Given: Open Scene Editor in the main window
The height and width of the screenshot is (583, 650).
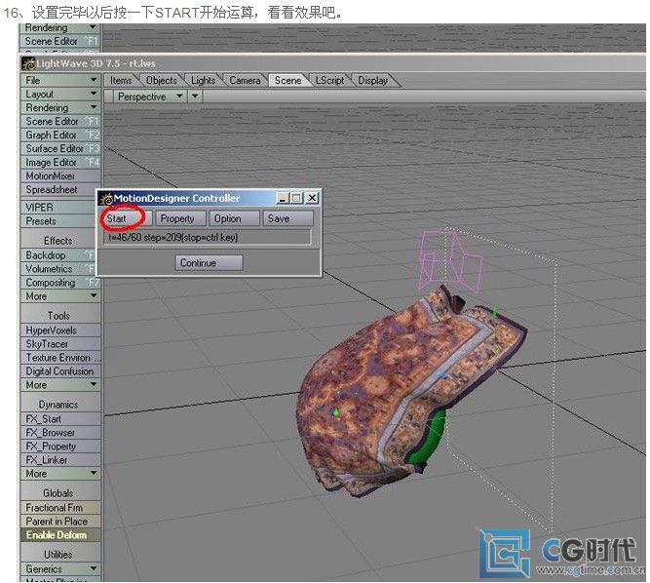Looking at the screenshot, I should [60, 122].
